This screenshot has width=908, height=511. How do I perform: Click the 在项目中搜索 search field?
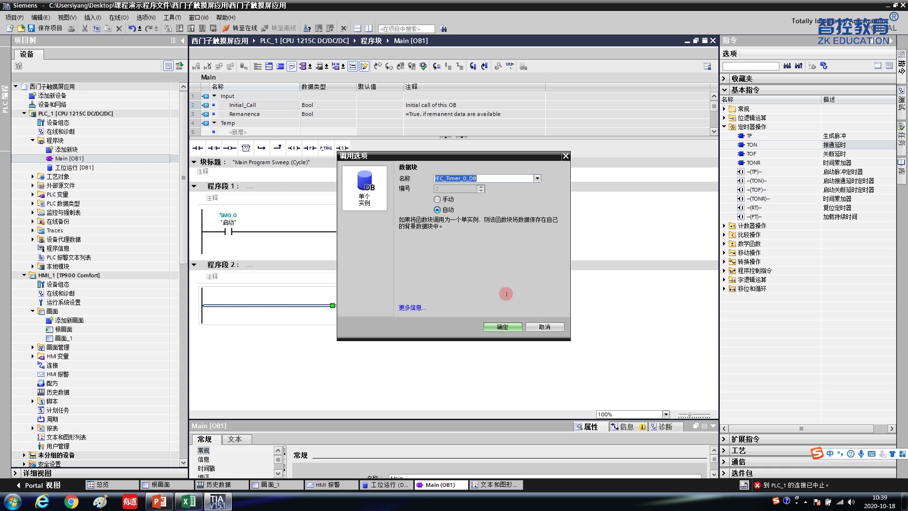[406, 29]
